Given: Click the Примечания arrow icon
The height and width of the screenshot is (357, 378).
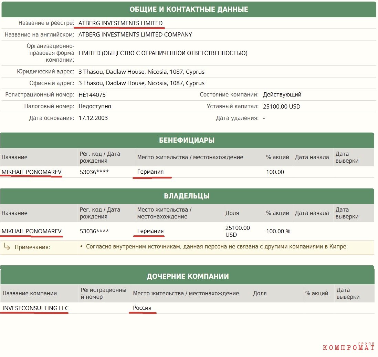Looking at the screenshot, I should [7, 247].
